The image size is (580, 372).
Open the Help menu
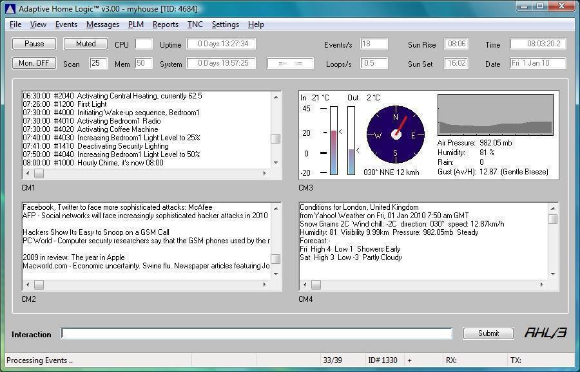point(256,24)
